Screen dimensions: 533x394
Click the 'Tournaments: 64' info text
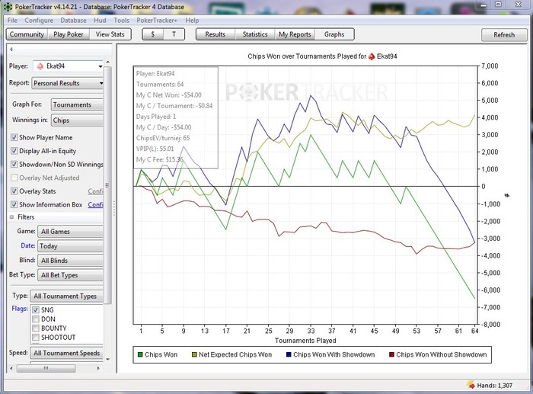pos(160,85)
